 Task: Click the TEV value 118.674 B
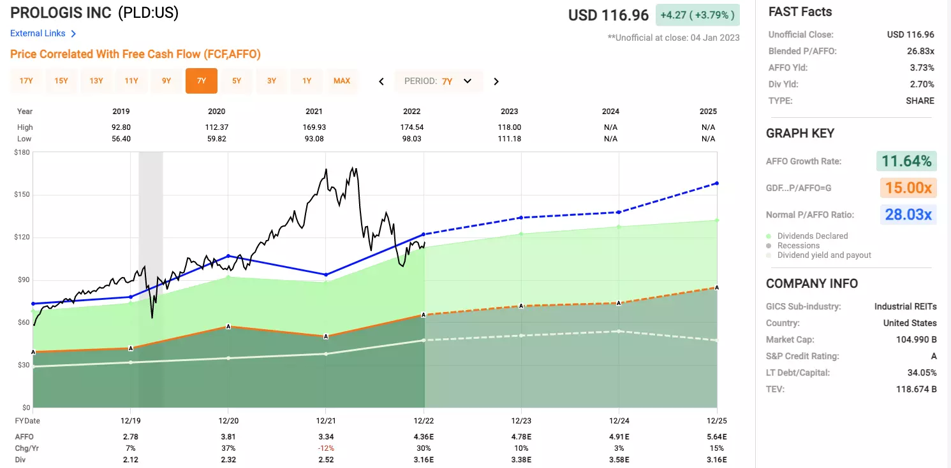point(916,390)
